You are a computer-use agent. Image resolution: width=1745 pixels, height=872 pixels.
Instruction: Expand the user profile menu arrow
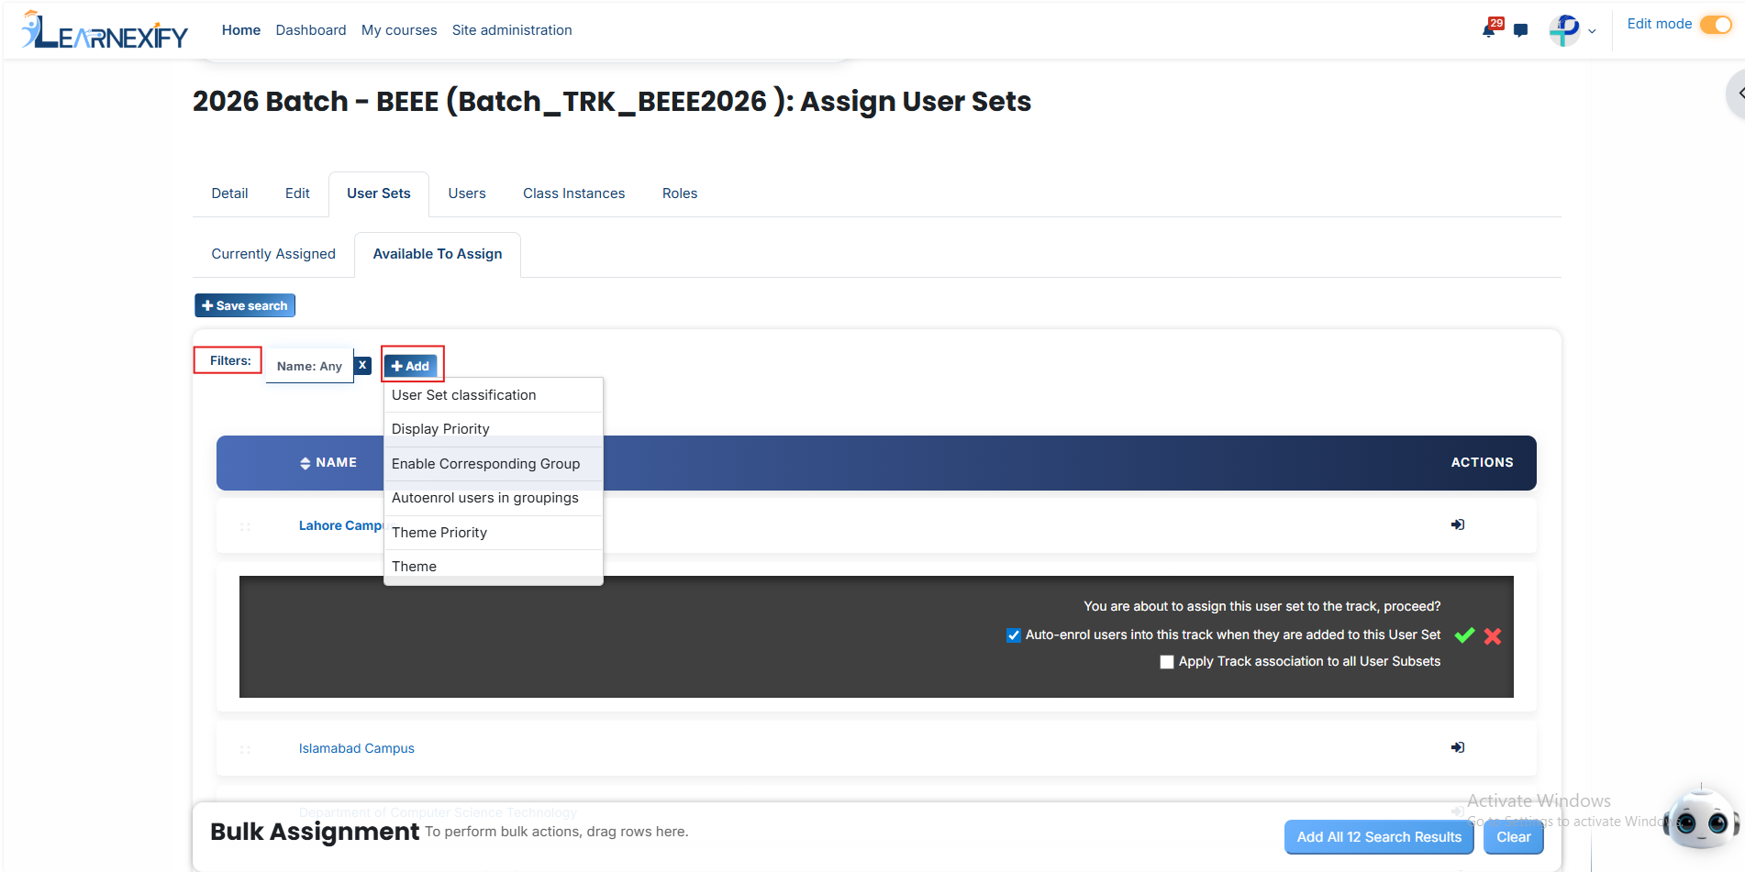click(x=1592, y=31)
